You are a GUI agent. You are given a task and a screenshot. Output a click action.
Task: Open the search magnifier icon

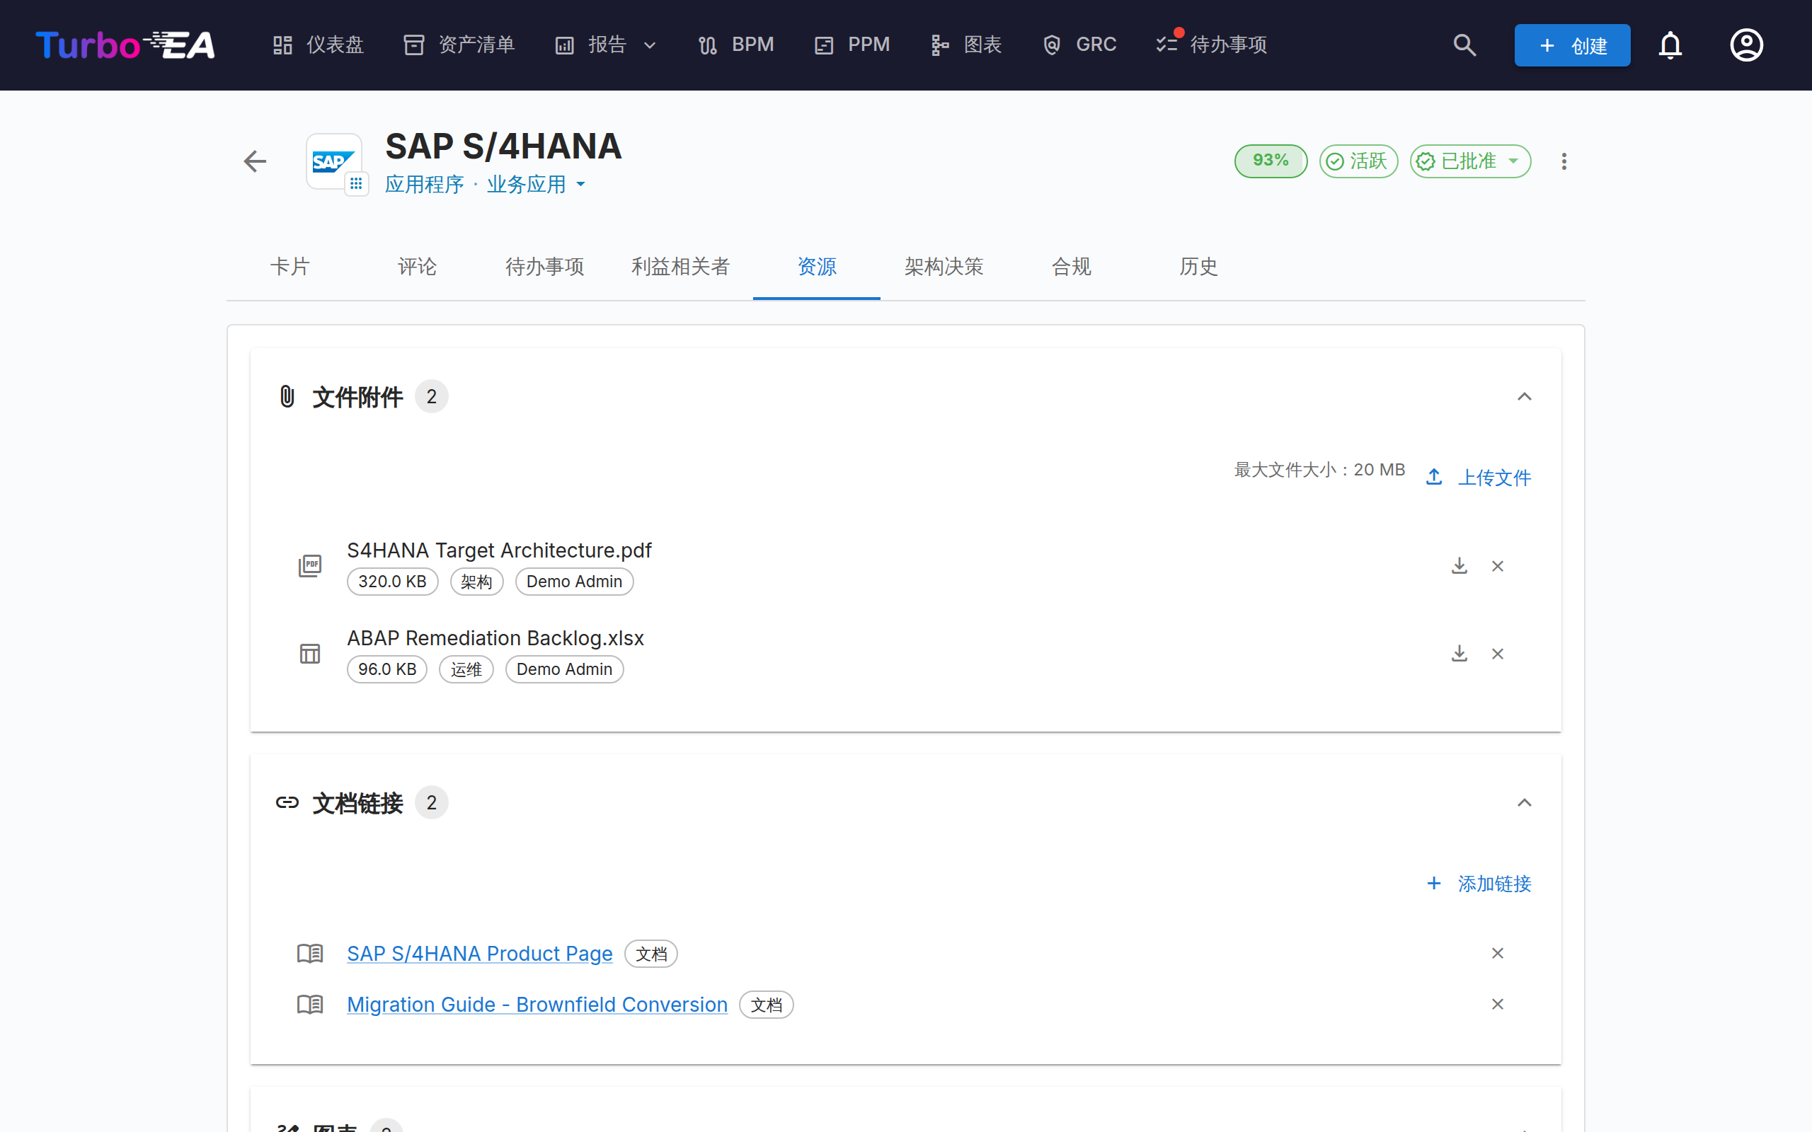pyautogui.click(x=1464, y=45)
